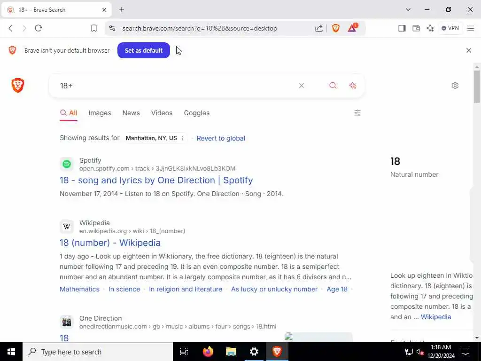Click the page vertical scrollbar thumb
The image size is (481, 361).
pyautogui.click(x=477, y=87)
